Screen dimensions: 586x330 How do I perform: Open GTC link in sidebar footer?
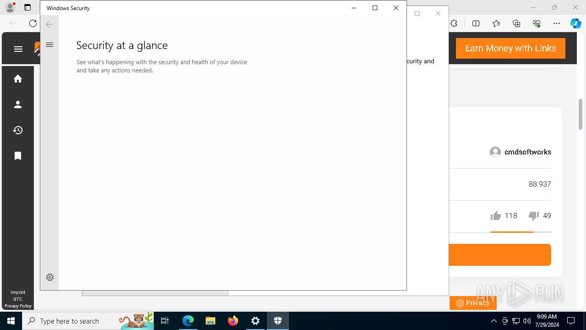click(x=18, y=299)
